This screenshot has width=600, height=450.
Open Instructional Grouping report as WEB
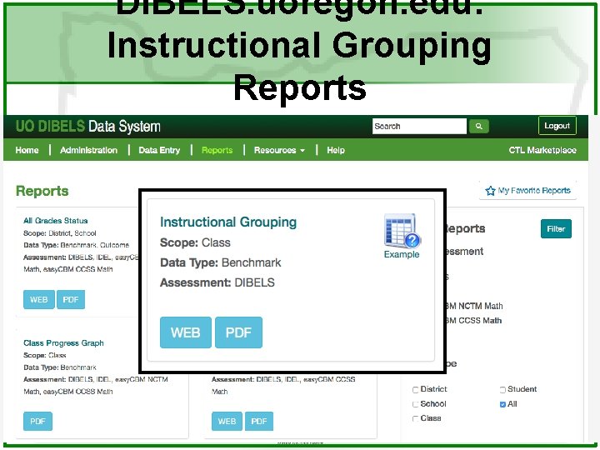[x=186, y=332]
